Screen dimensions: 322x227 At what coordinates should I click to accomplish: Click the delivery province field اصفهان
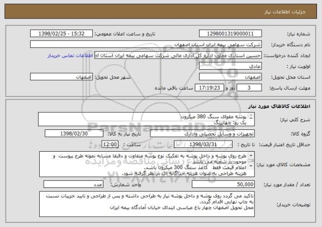(x=230, y=77)
